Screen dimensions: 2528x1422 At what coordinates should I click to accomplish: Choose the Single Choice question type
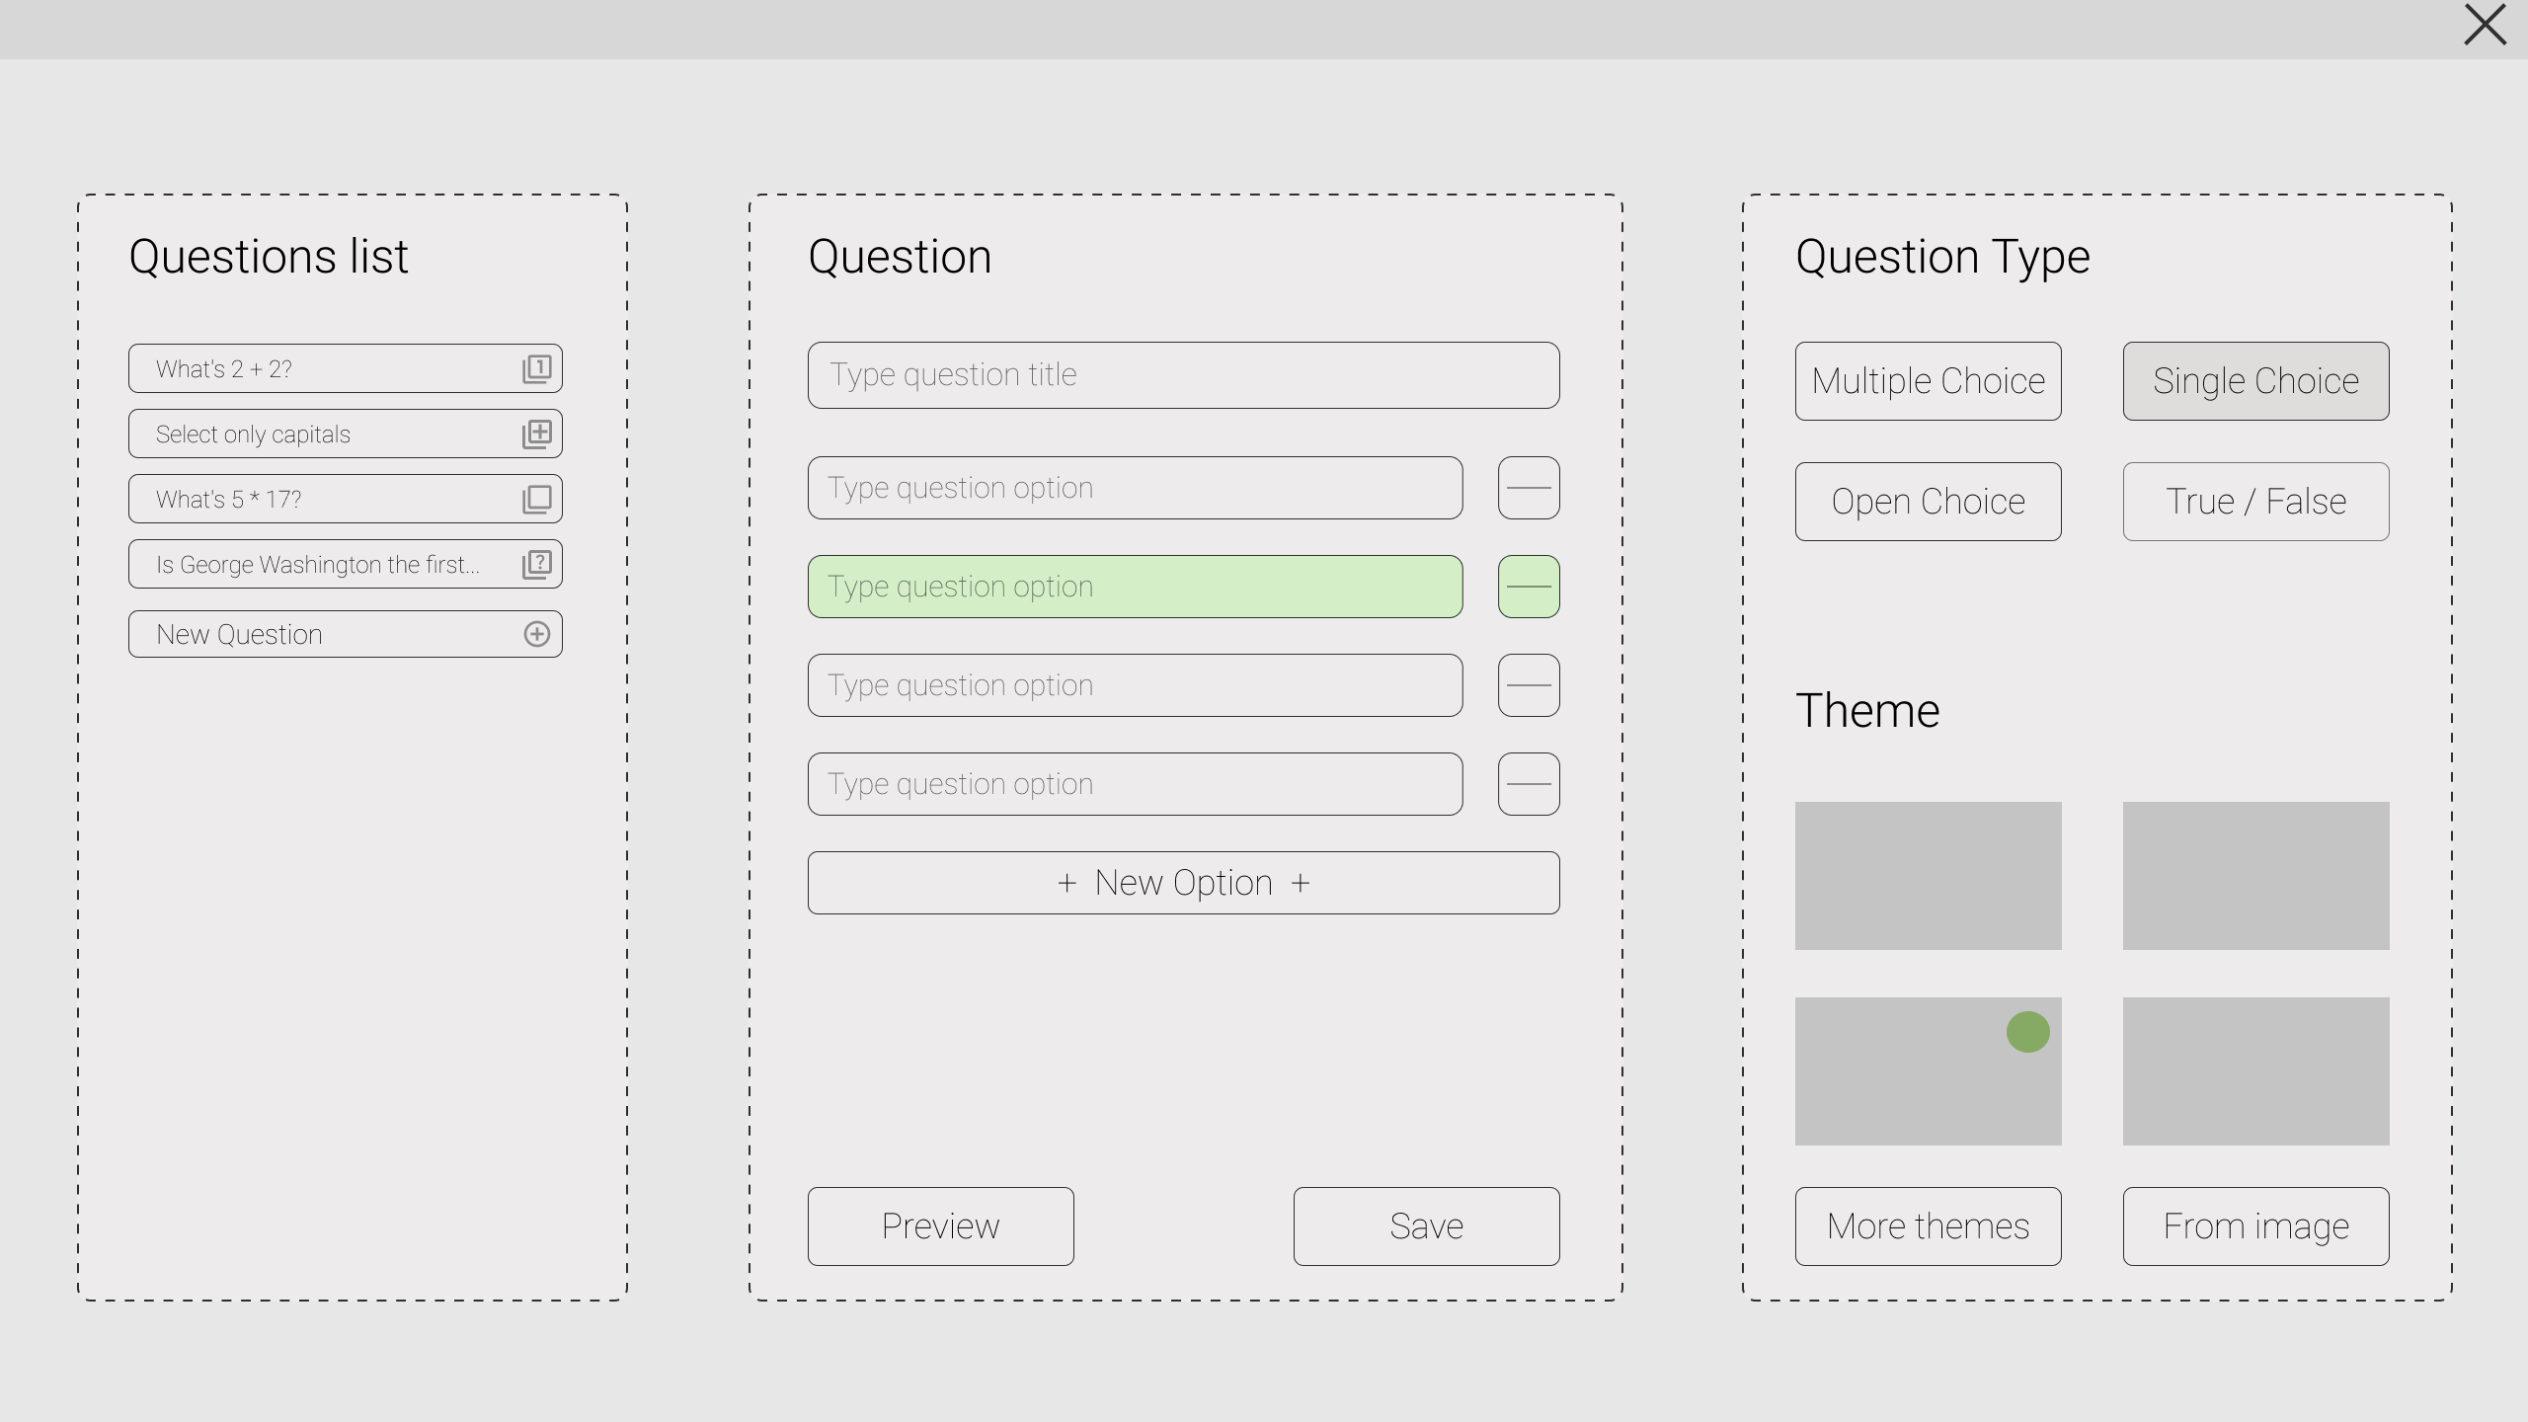[x=2255, y=381]
